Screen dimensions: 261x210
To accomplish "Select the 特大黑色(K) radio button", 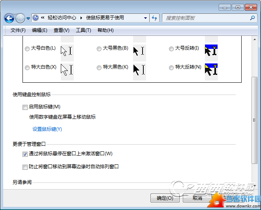I will point(99,68).
